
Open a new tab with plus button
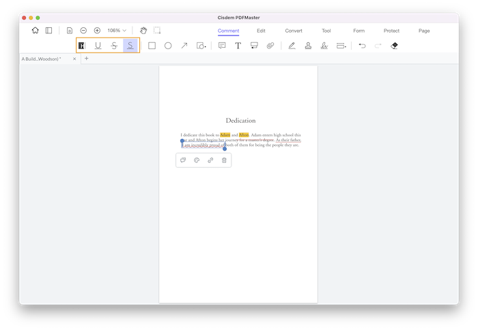(86, 59)
